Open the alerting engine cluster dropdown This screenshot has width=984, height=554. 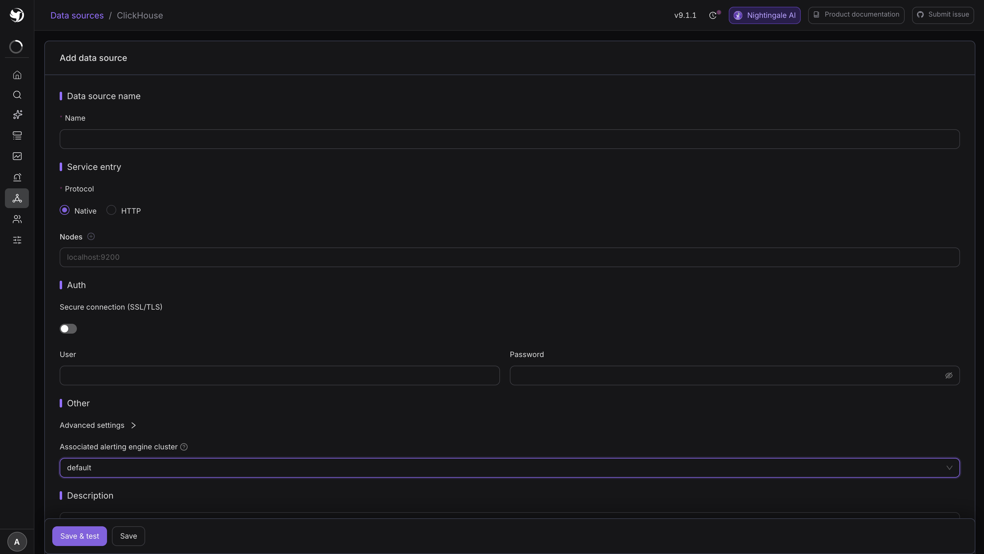pyautogui.click(x=510, y=468)
